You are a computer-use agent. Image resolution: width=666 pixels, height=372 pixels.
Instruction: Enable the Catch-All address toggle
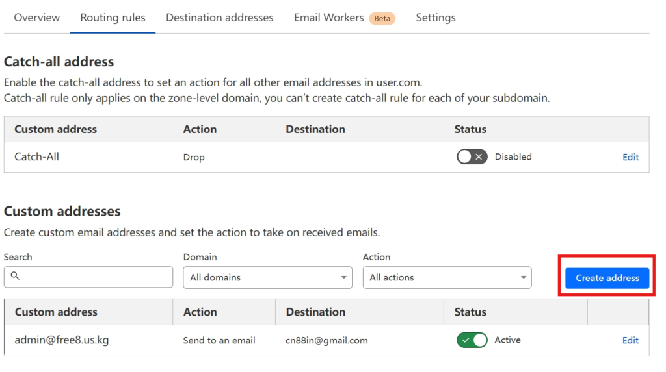[x=472, y=157]
